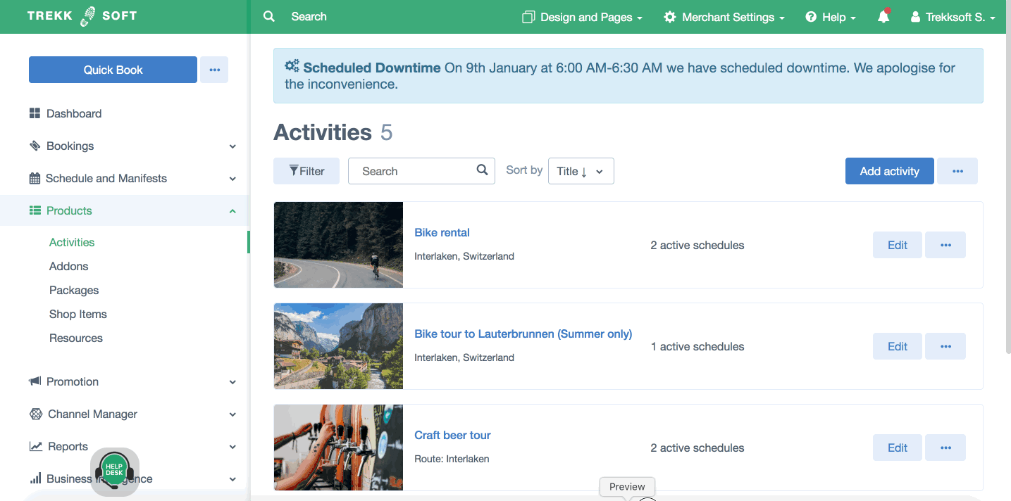Click the top bar Search field
The image size is (1011, 501).
click(x=309, y=16)
